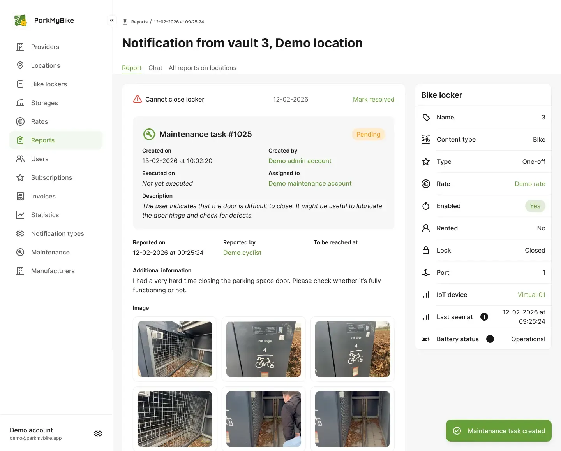This screenshot has height=451, width=561.
Task: Navigate to Notification types
Action: coord(57,233)
